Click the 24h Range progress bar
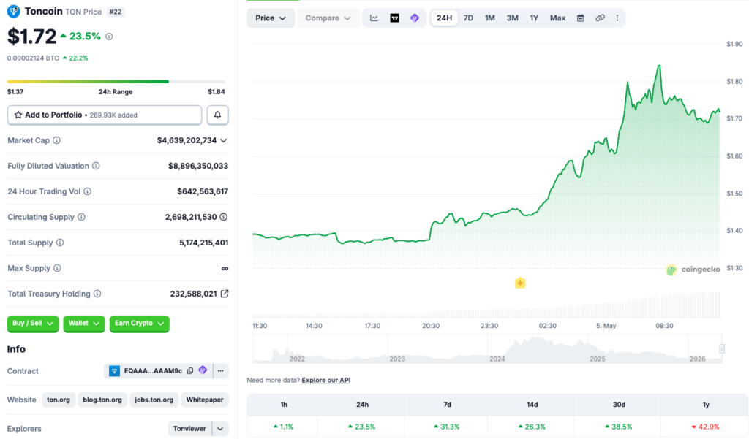The height and width of the screenshot is (439, 749). click(x=116, y=82)
